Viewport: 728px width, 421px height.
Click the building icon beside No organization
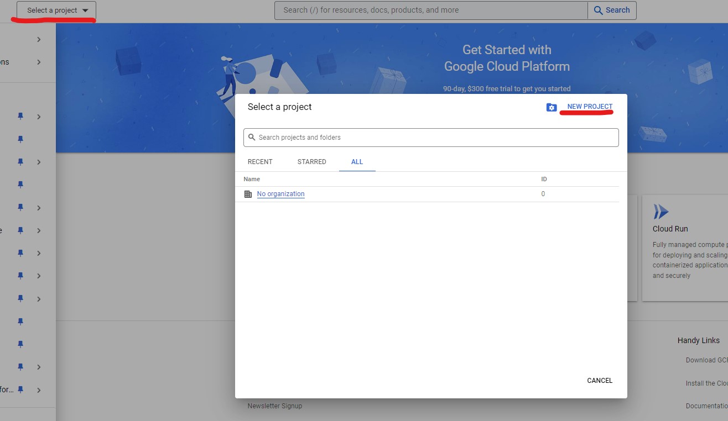[248, 194]
